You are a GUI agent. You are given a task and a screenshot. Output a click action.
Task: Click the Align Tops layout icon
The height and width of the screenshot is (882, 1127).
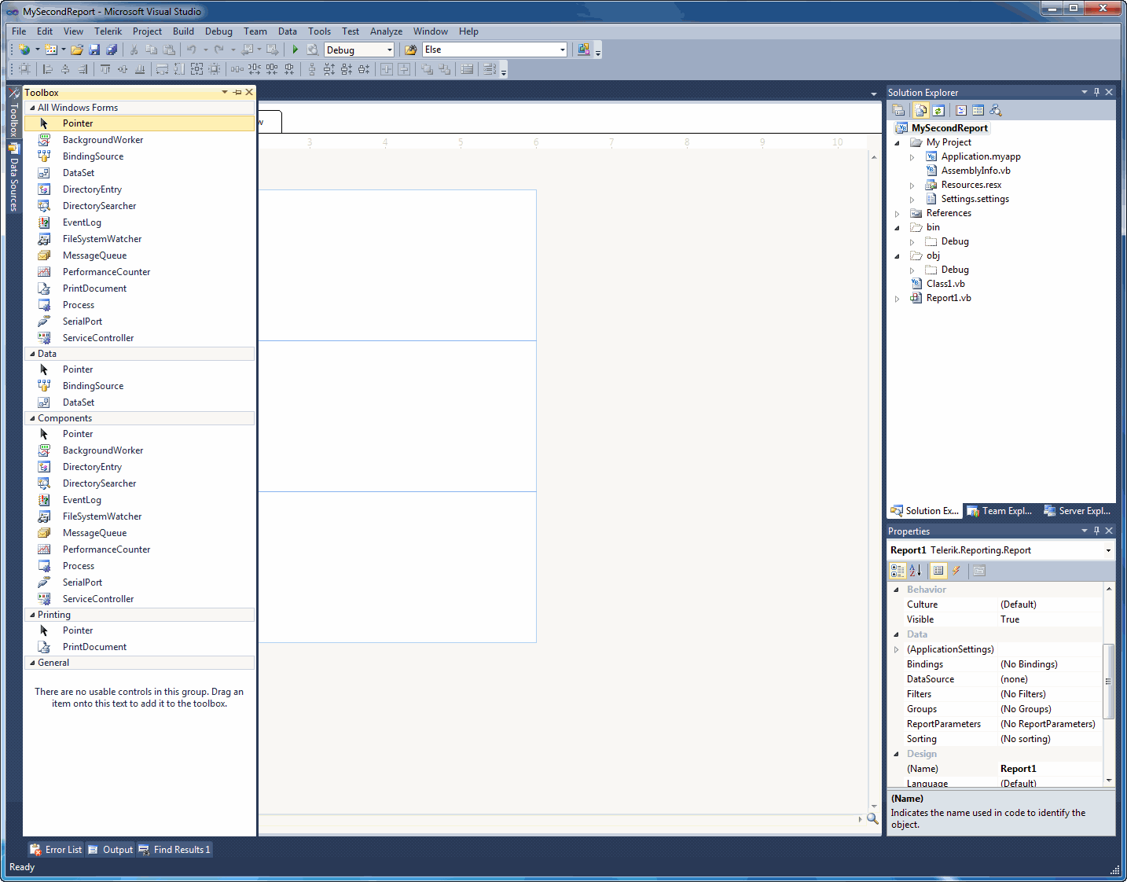pos(105,69)
